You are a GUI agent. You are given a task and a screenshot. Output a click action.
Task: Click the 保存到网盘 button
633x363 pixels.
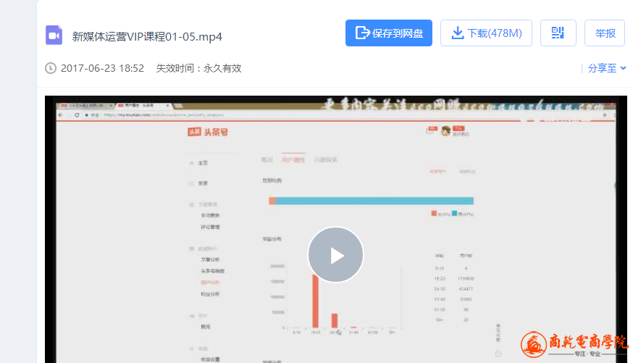point(388,33)
